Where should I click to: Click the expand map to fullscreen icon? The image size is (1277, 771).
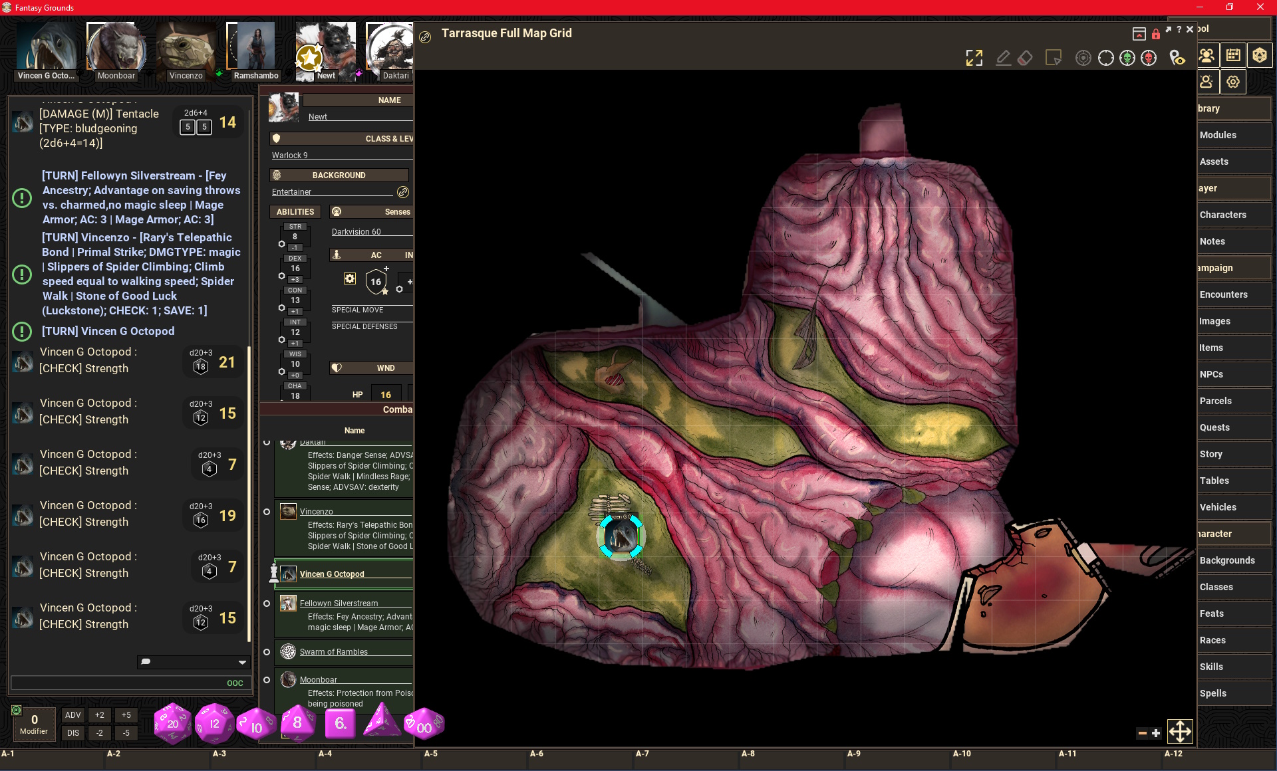(974, 58)
